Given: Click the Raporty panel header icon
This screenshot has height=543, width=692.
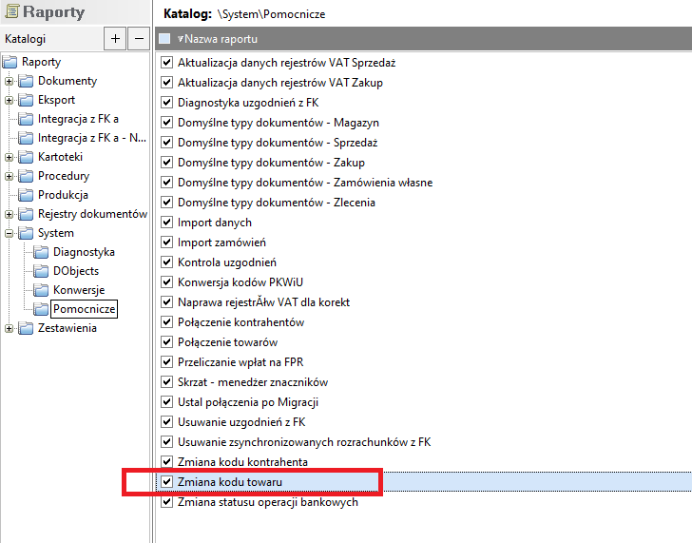Looking at the screenshot, I should [11, 13].
